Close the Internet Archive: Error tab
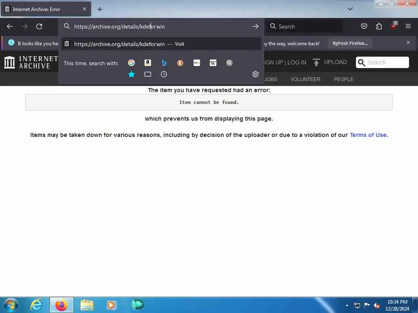This screenshot has height=313, width=418. [x=84, y=9]
